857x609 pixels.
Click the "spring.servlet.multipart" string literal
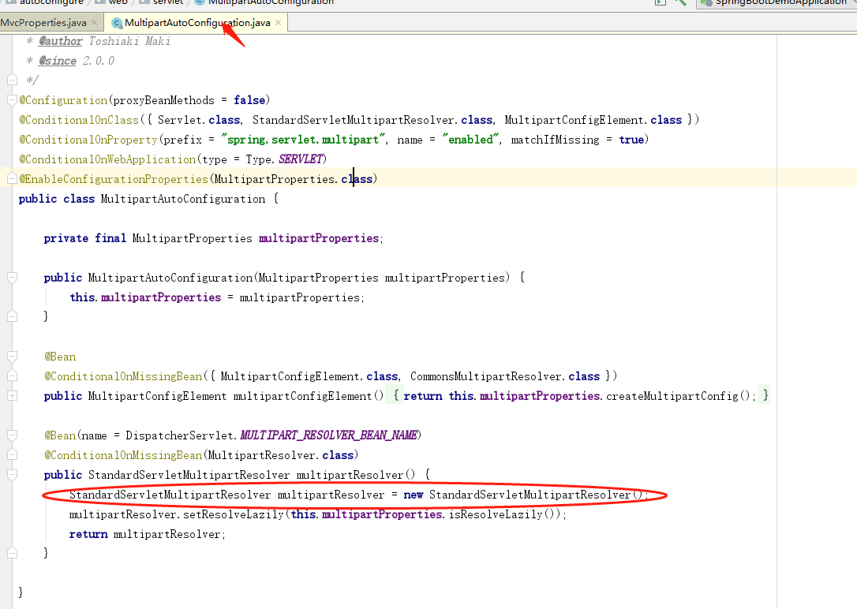(x=303, y=140)
